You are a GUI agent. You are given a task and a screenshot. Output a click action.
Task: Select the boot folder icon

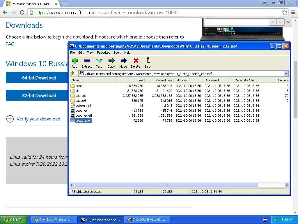(x=72, y=86)
